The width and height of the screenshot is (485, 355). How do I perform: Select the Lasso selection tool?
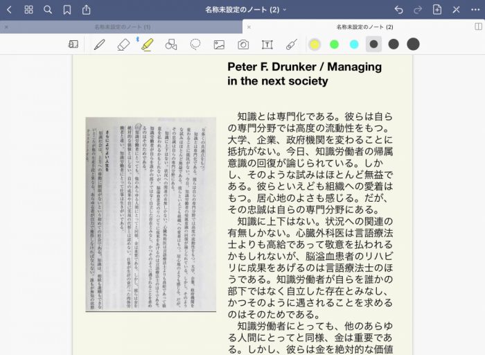pyautogui.click(x=195, y=44)
